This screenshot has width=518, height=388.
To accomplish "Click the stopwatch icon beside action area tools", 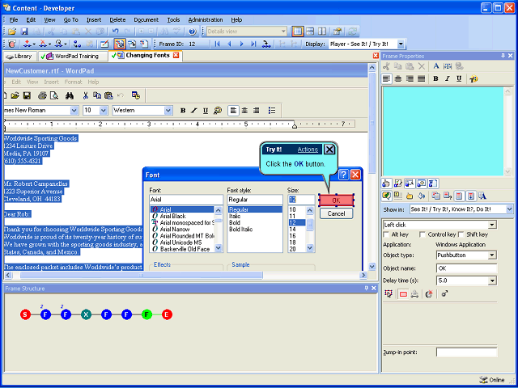I will [429, 294].
